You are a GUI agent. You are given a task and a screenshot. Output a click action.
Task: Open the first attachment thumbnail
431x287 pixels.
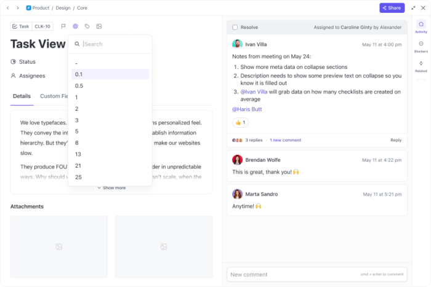59,246
